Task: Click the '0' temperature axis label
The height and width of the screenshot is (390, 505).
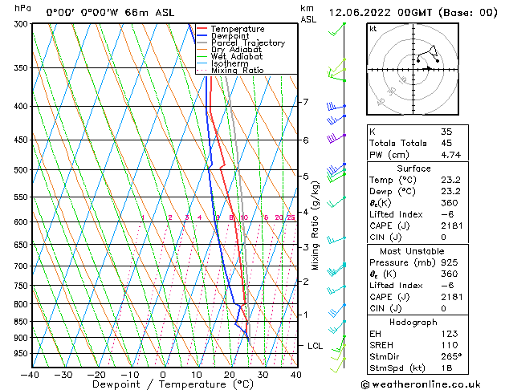Action: (x=163, y=375)
